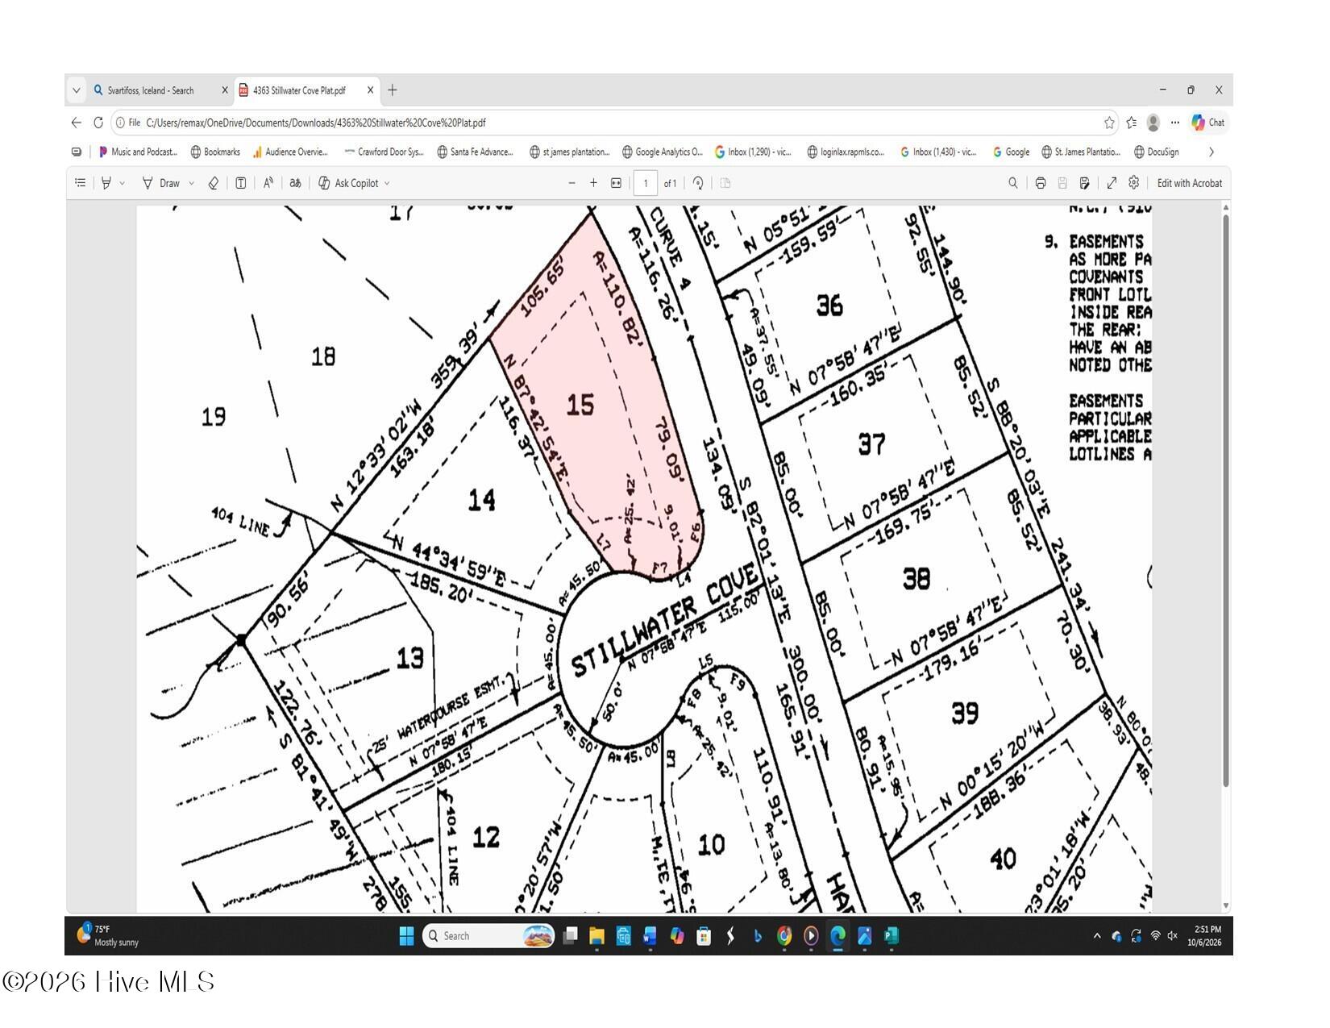The image size is (1330, 1028).
Task: Click the Read aloud icon
Action: tap(268, 184)
